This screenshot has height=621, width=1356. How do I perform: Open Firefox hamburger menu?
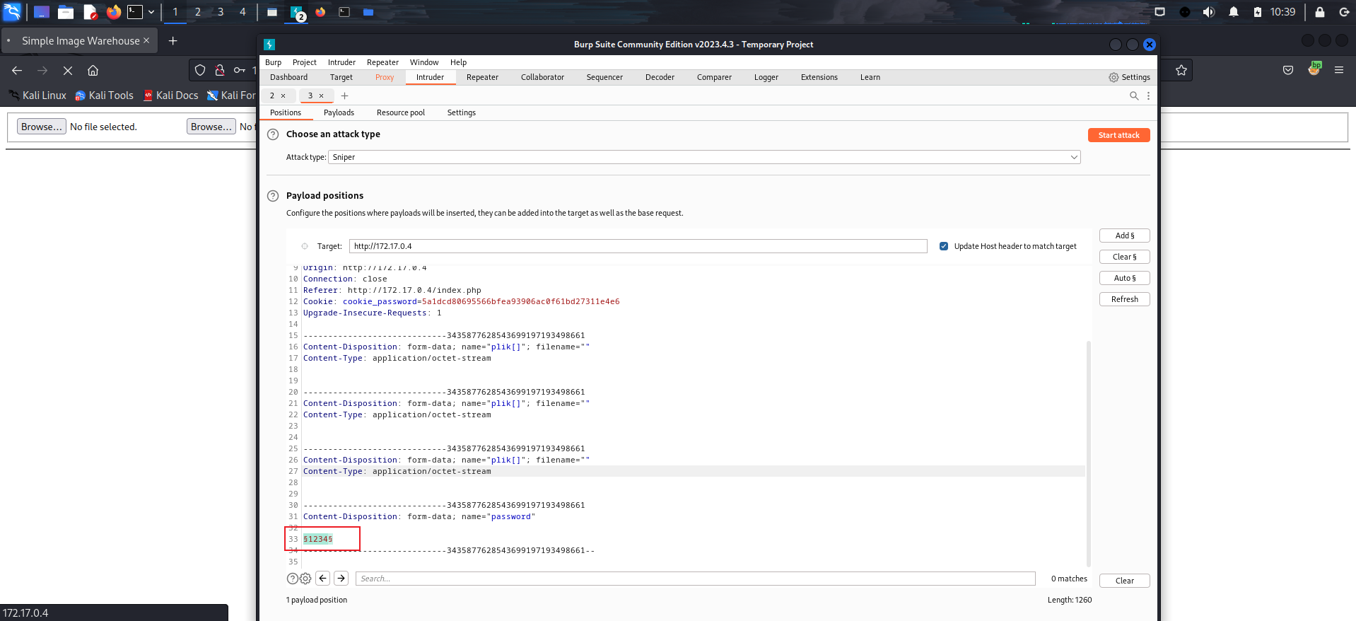point(1339,70)
